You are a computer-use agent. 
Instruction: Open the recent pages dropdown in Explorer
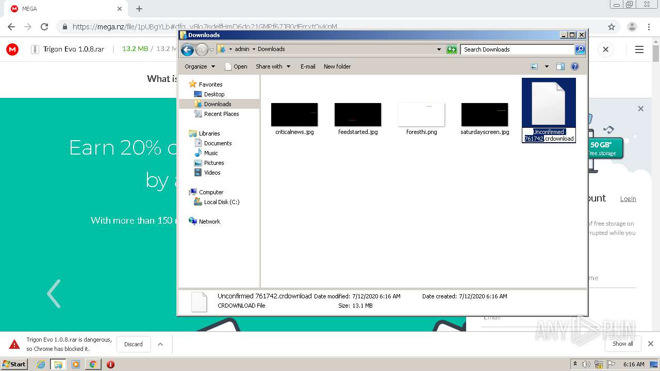(x=211, y=49)
